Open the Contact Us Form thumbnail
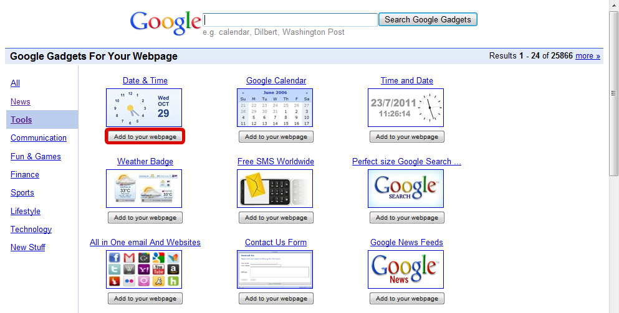The height and width of the screenshot is (313, 619). coord(275,269)
